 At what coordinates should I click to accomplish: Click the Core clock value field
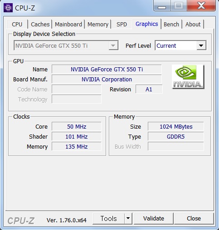77,126
